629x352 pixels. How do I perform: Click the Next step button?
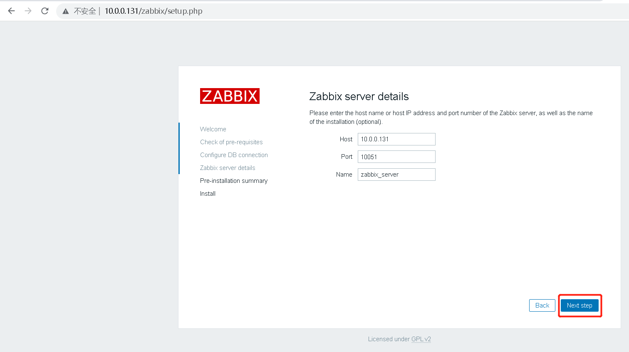tap(579, 305)
